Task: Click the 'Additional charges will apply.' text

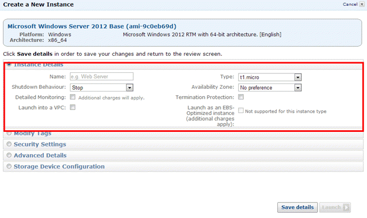Action: (111, 98)
